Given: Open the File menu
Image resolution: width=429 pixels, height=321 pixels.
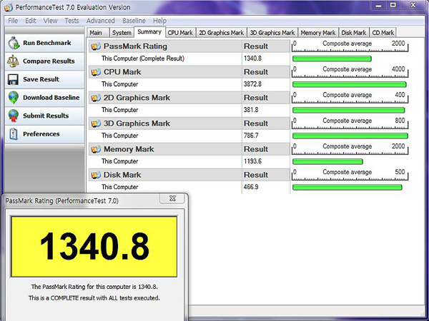Looking at the screenshot, I should (x=13, y=21).
